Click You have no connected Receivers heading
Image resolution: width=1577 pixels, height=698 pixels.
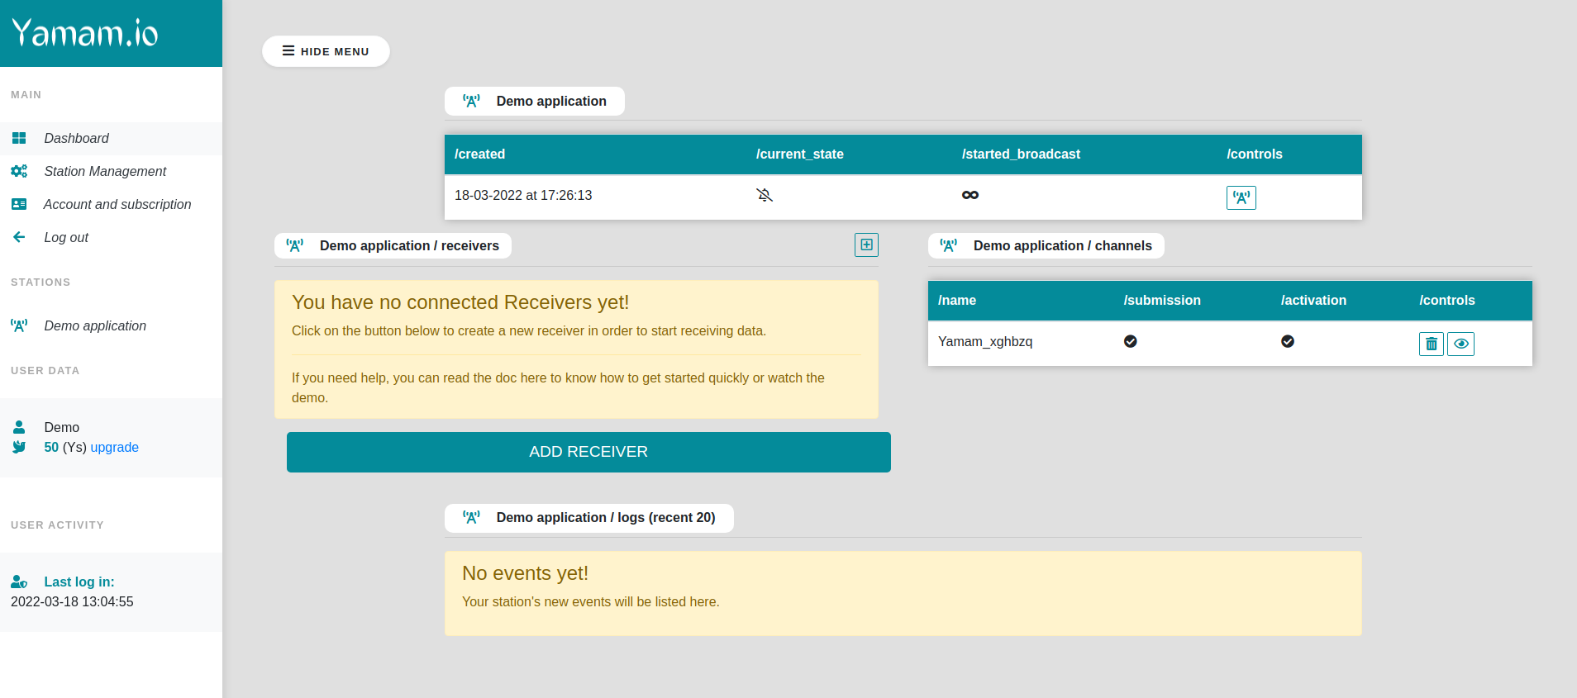coord(460,302)
